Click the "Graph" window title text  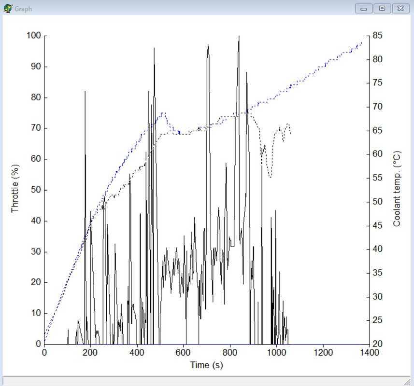[x=23, y=9]
